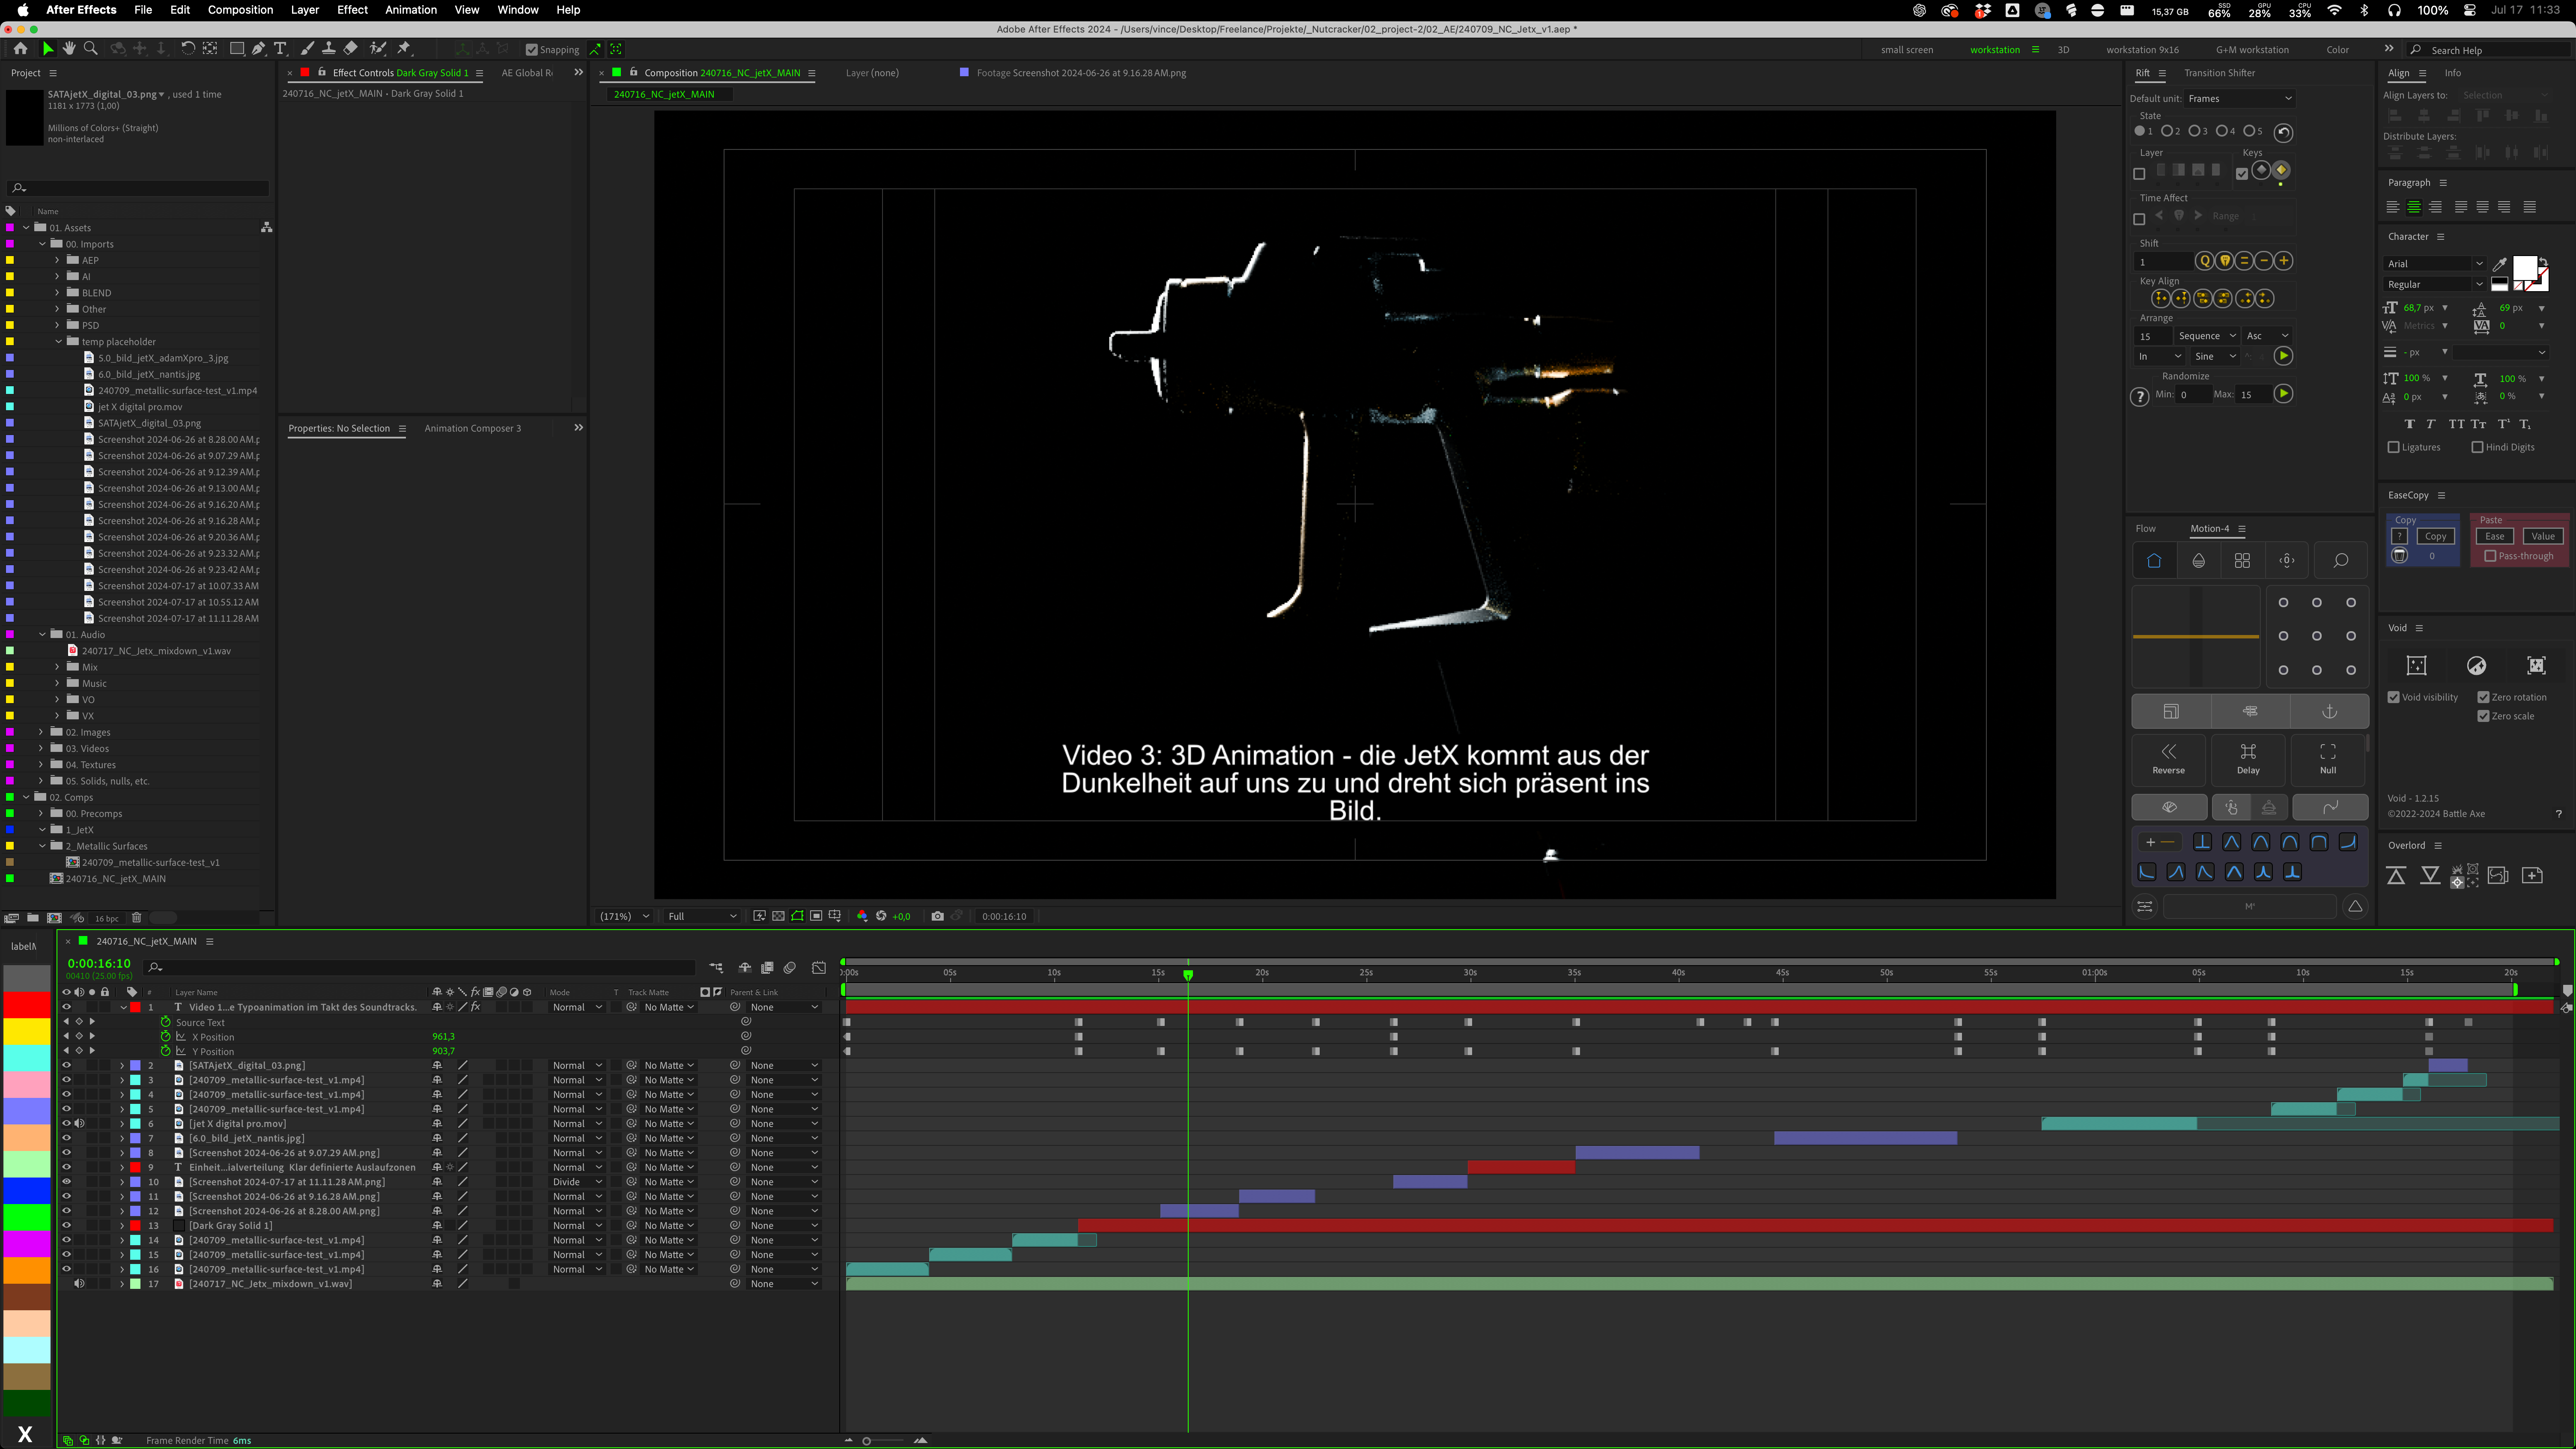This screenshot has width=2576, height=1449.
Task: Select the Clone Stamp tool
Action: click(x=328, y=48)
